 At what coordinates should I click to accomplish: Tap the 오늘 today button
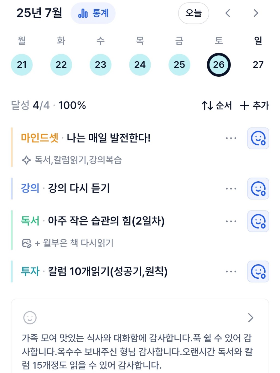pyautogui.click(x=193, y=13)
